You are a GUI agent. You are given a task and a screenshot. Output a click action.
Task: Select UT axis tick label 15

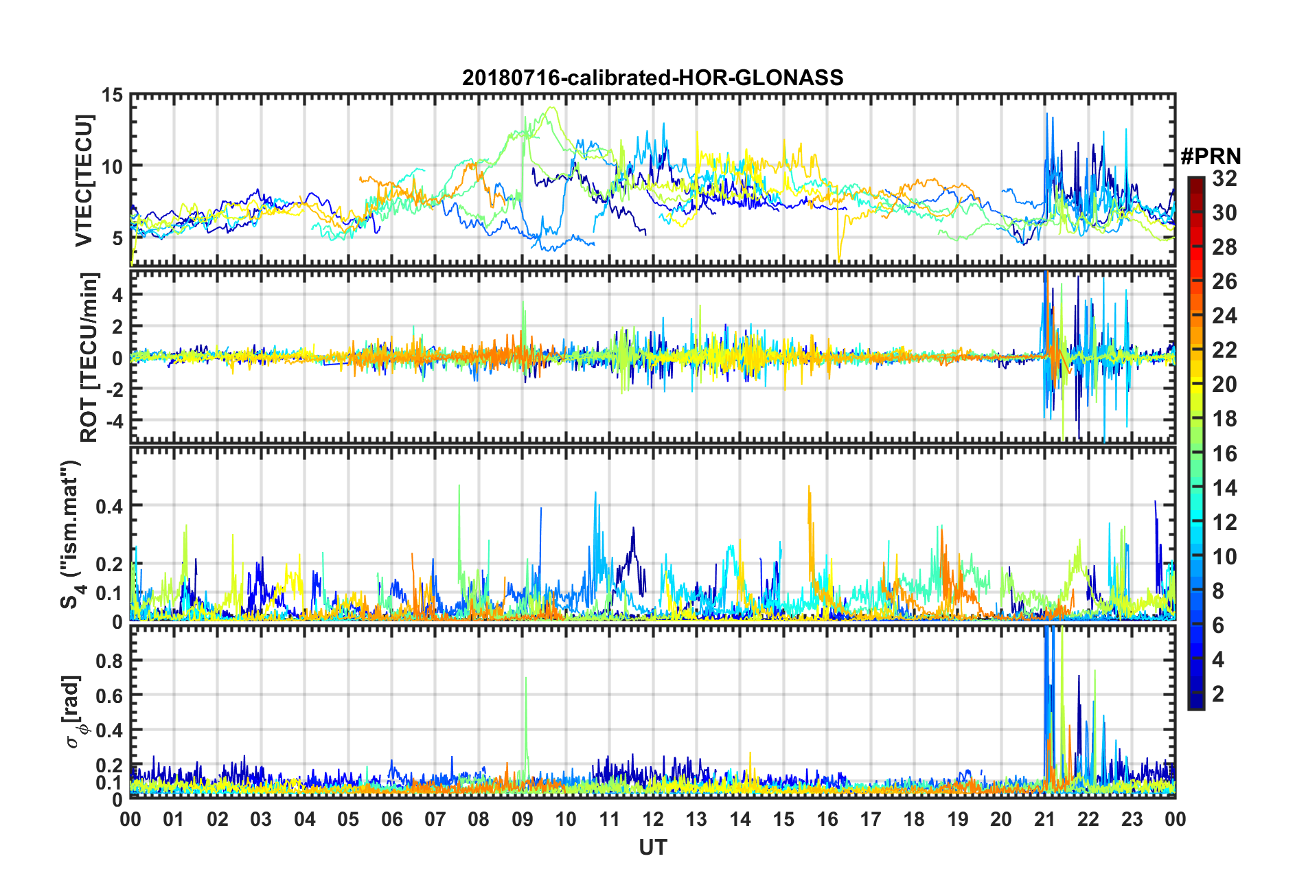pos(783,819)
